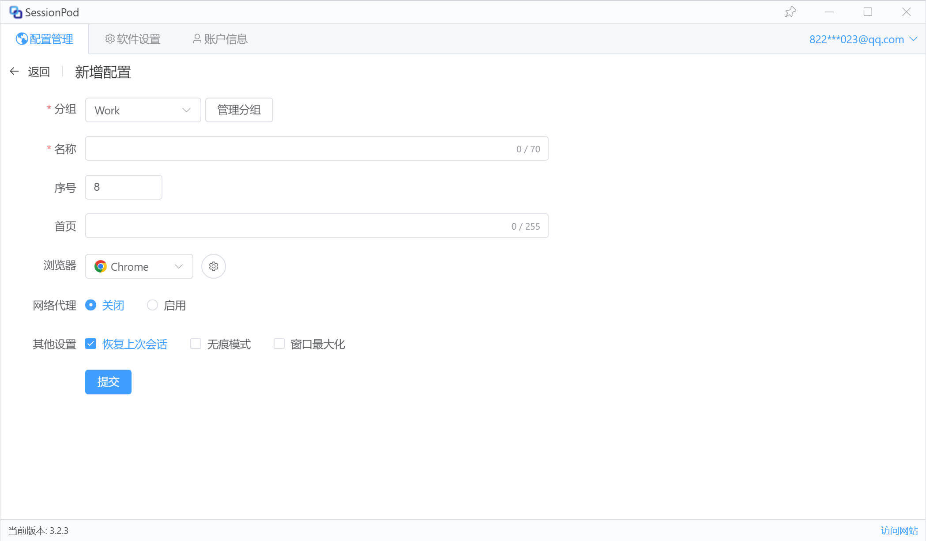Viewport: 926px width, 541px height.
Task: Click the Chrome browser icon in the selector
Action: pyautogui.click(x=100, y=266)
